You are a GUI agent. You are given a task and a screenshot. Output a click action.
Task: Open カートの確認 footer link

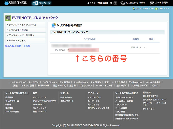point(121,108)
